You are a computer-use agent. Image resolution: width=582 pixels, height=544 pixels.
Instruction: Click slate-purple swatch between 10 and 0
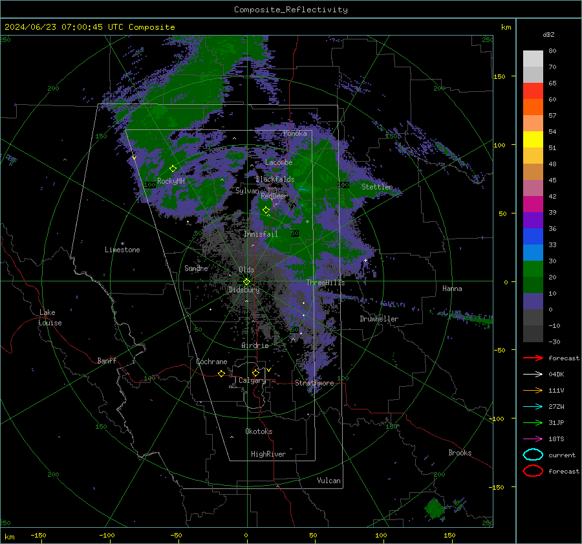click(533, 301)
